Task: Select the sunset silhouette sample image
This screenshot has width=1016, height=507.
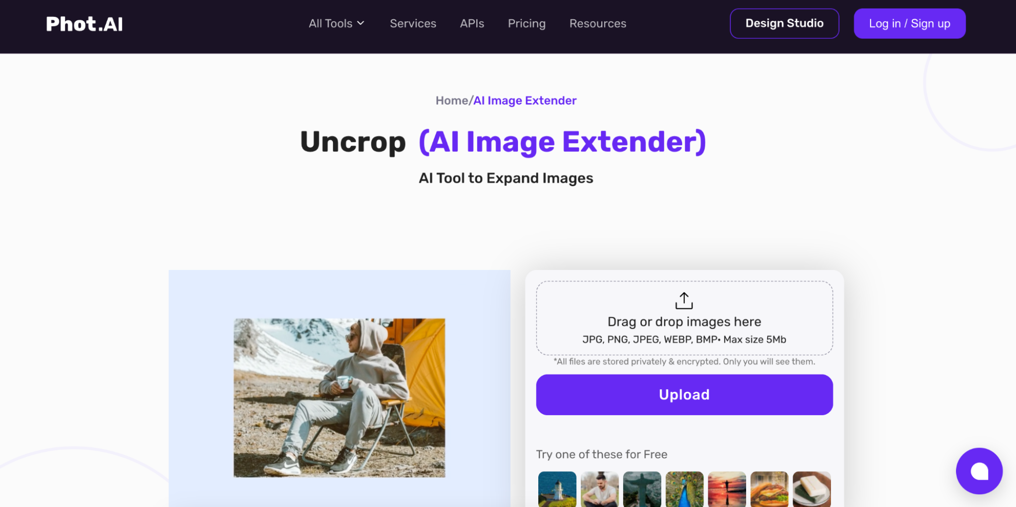Action: click(727, 489)
